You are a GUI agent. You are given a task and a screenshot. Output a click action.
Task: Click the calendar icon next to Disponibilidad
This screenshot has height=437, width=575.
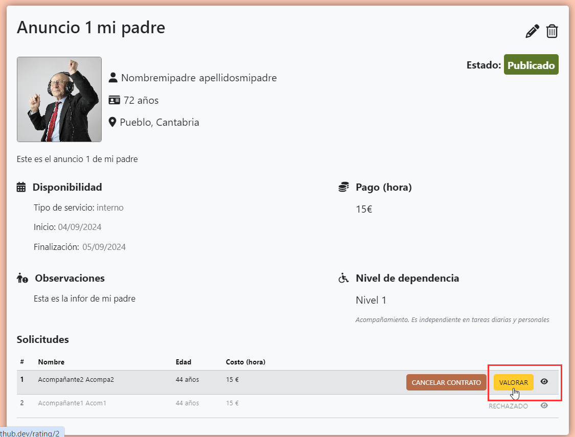click(21, 187)
